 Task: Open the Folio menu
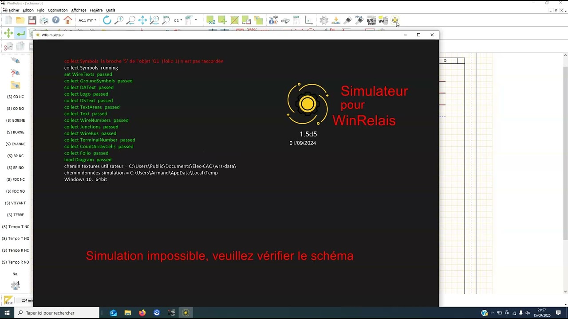(x=41, y=10)
